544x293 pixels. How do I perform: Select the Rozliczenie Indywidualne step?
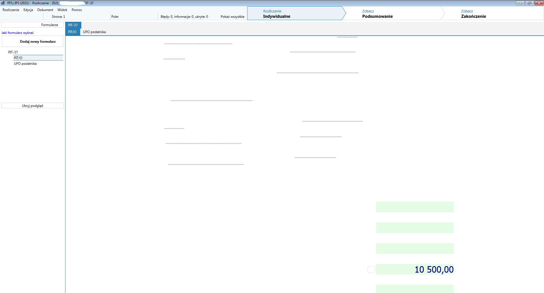pos(277,14)
